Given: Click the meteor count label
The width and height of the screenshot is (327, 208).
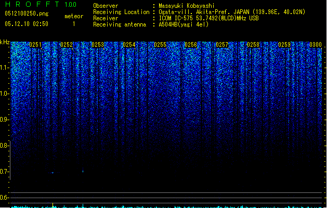Looking at the screenshot, I should click(x=74, y=16).
